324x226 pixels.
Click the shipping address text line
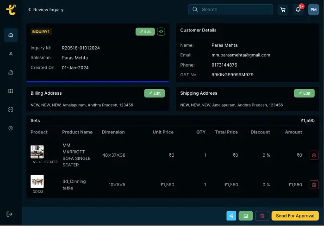click(231, 105)
